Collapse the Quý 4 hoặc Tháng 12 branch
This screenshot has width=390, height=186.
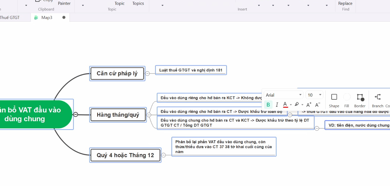[163, 155]
